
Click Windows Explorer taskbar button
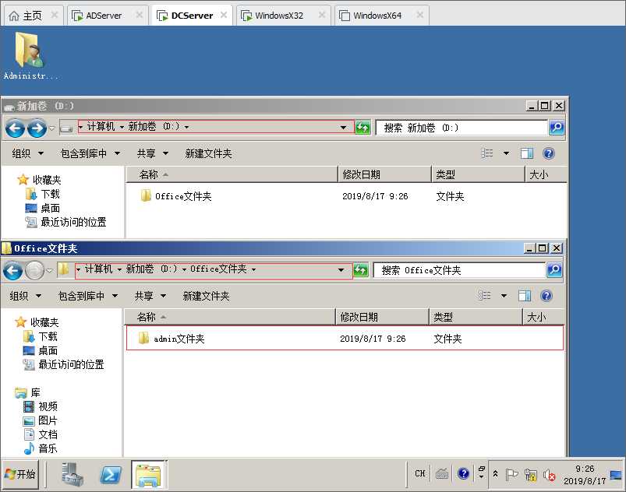tap(148, 474)
